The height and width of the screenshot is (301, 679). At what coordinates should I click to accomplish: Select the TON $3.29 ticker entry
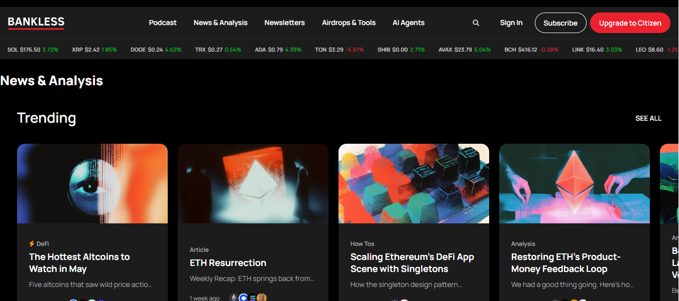[339, 50]
